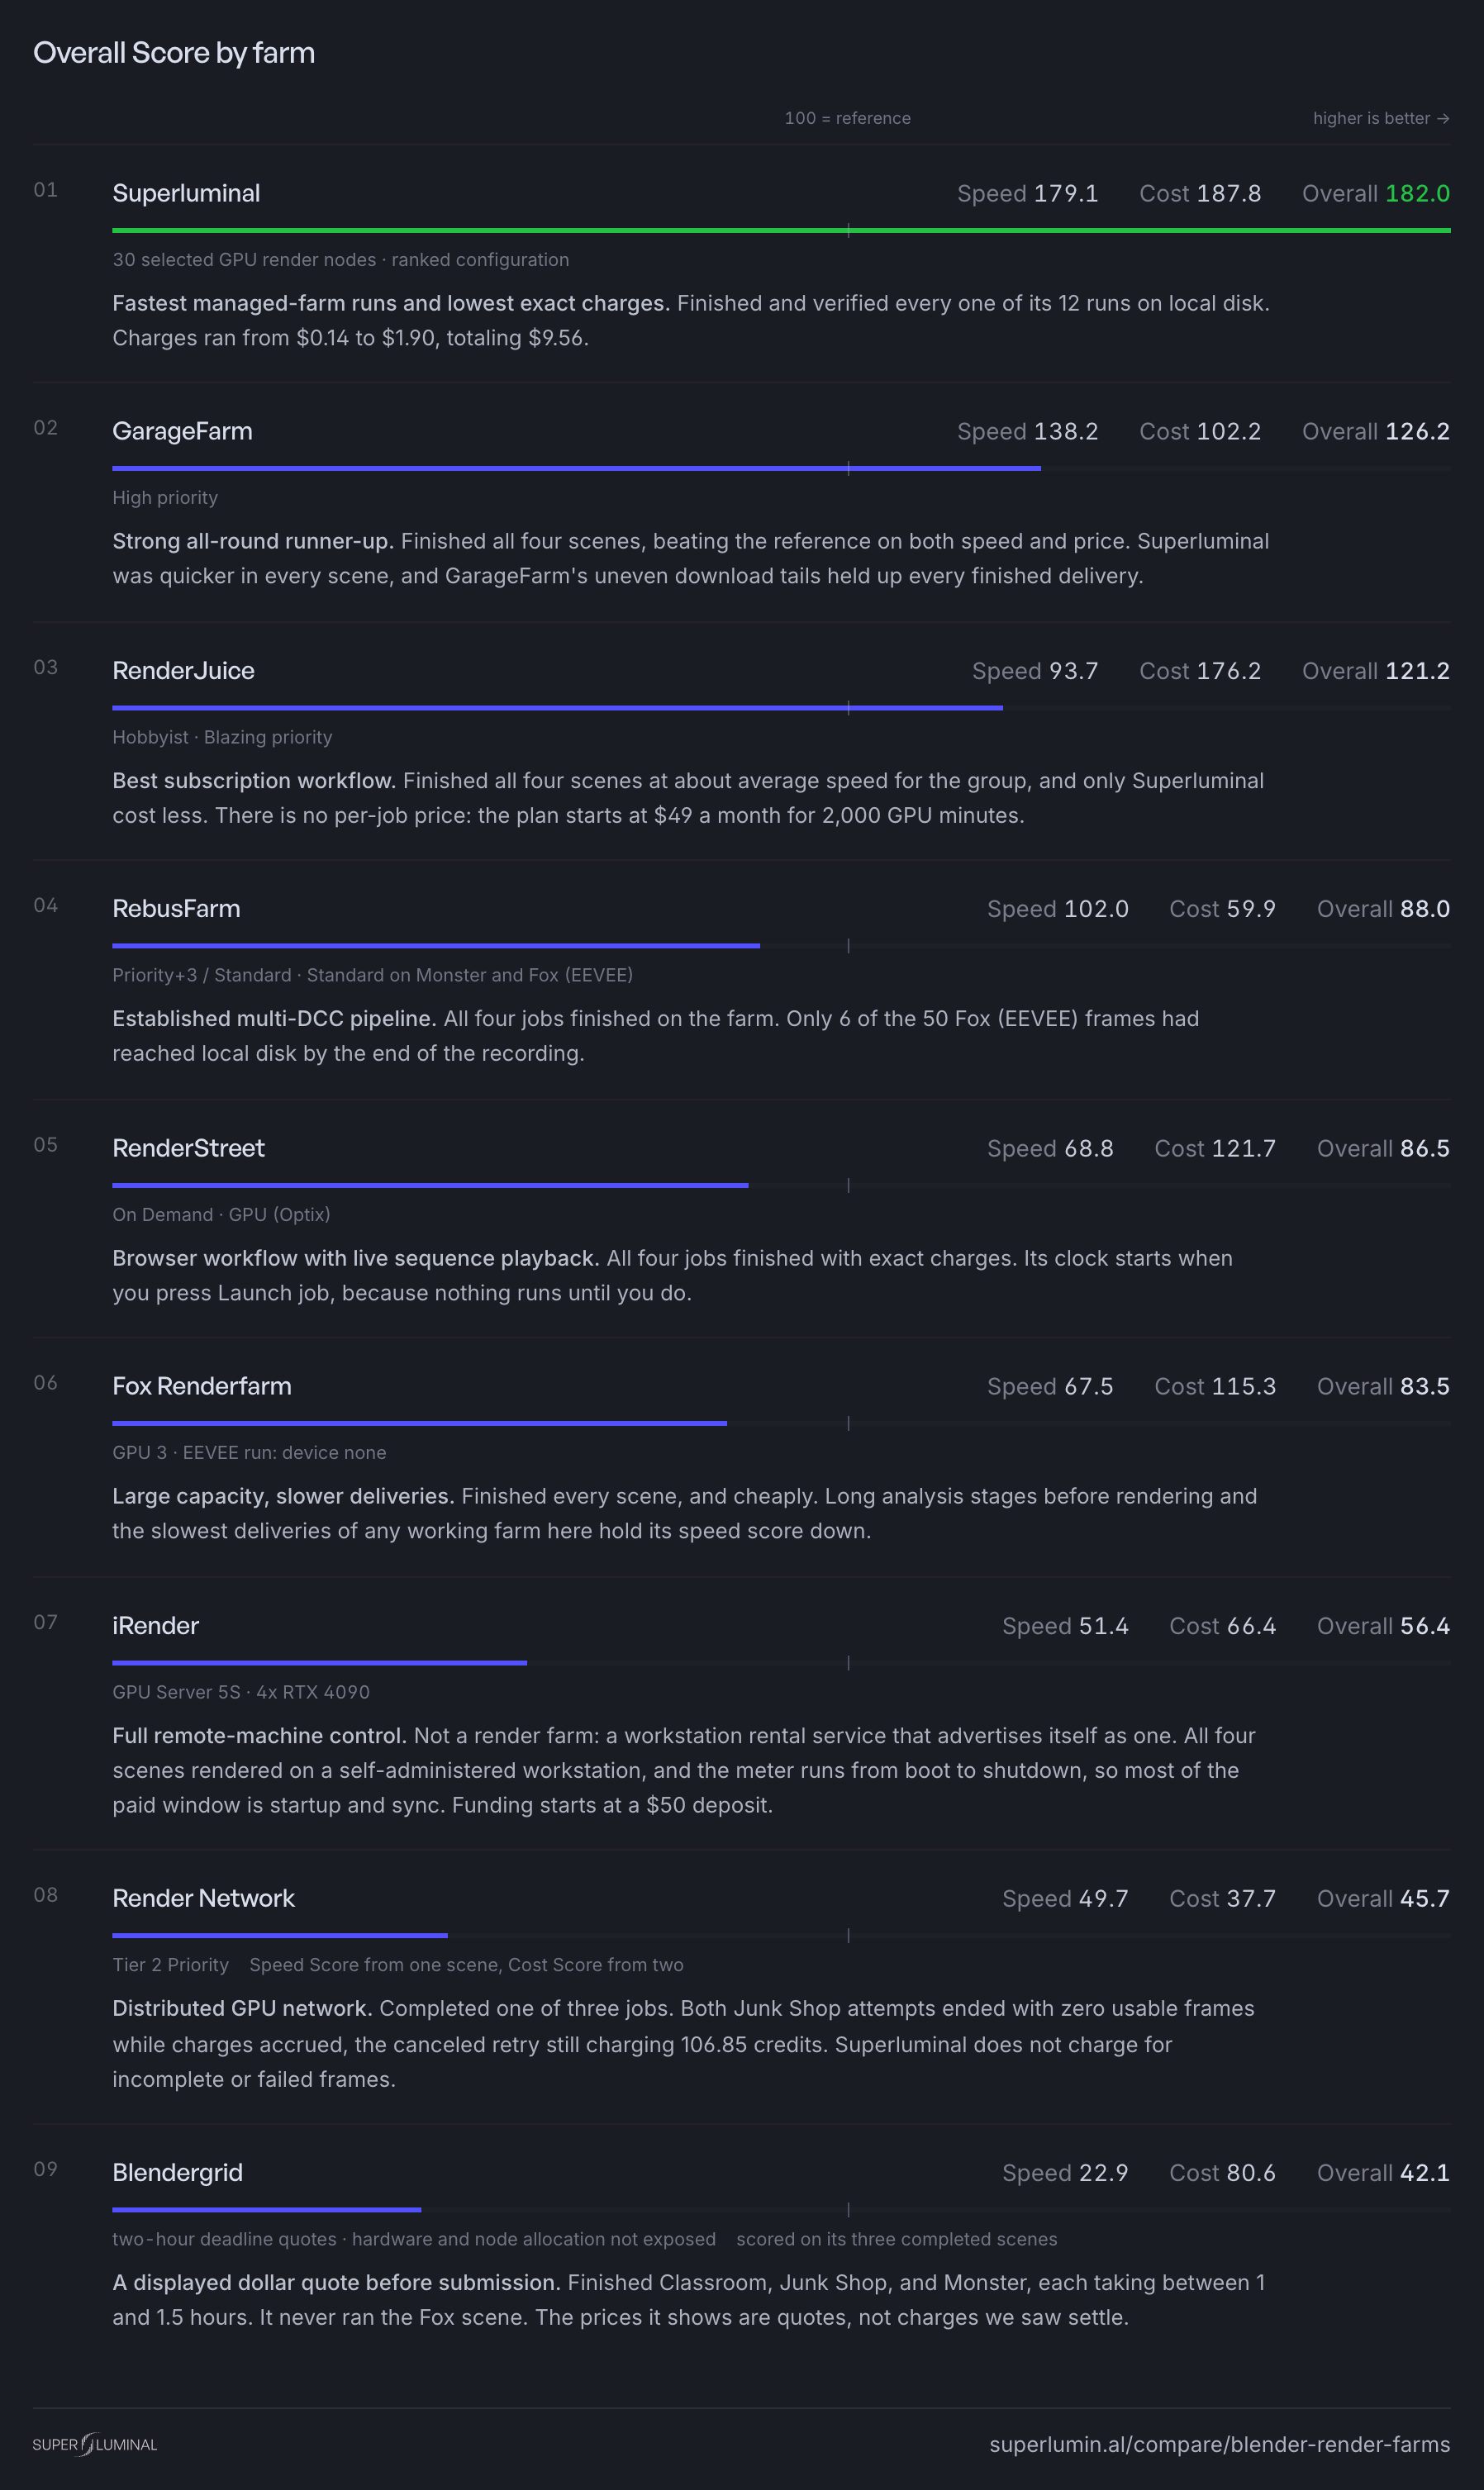Click rank number 01
The height and width of the screenshot is (2490, 1484).
coord(45,190)
